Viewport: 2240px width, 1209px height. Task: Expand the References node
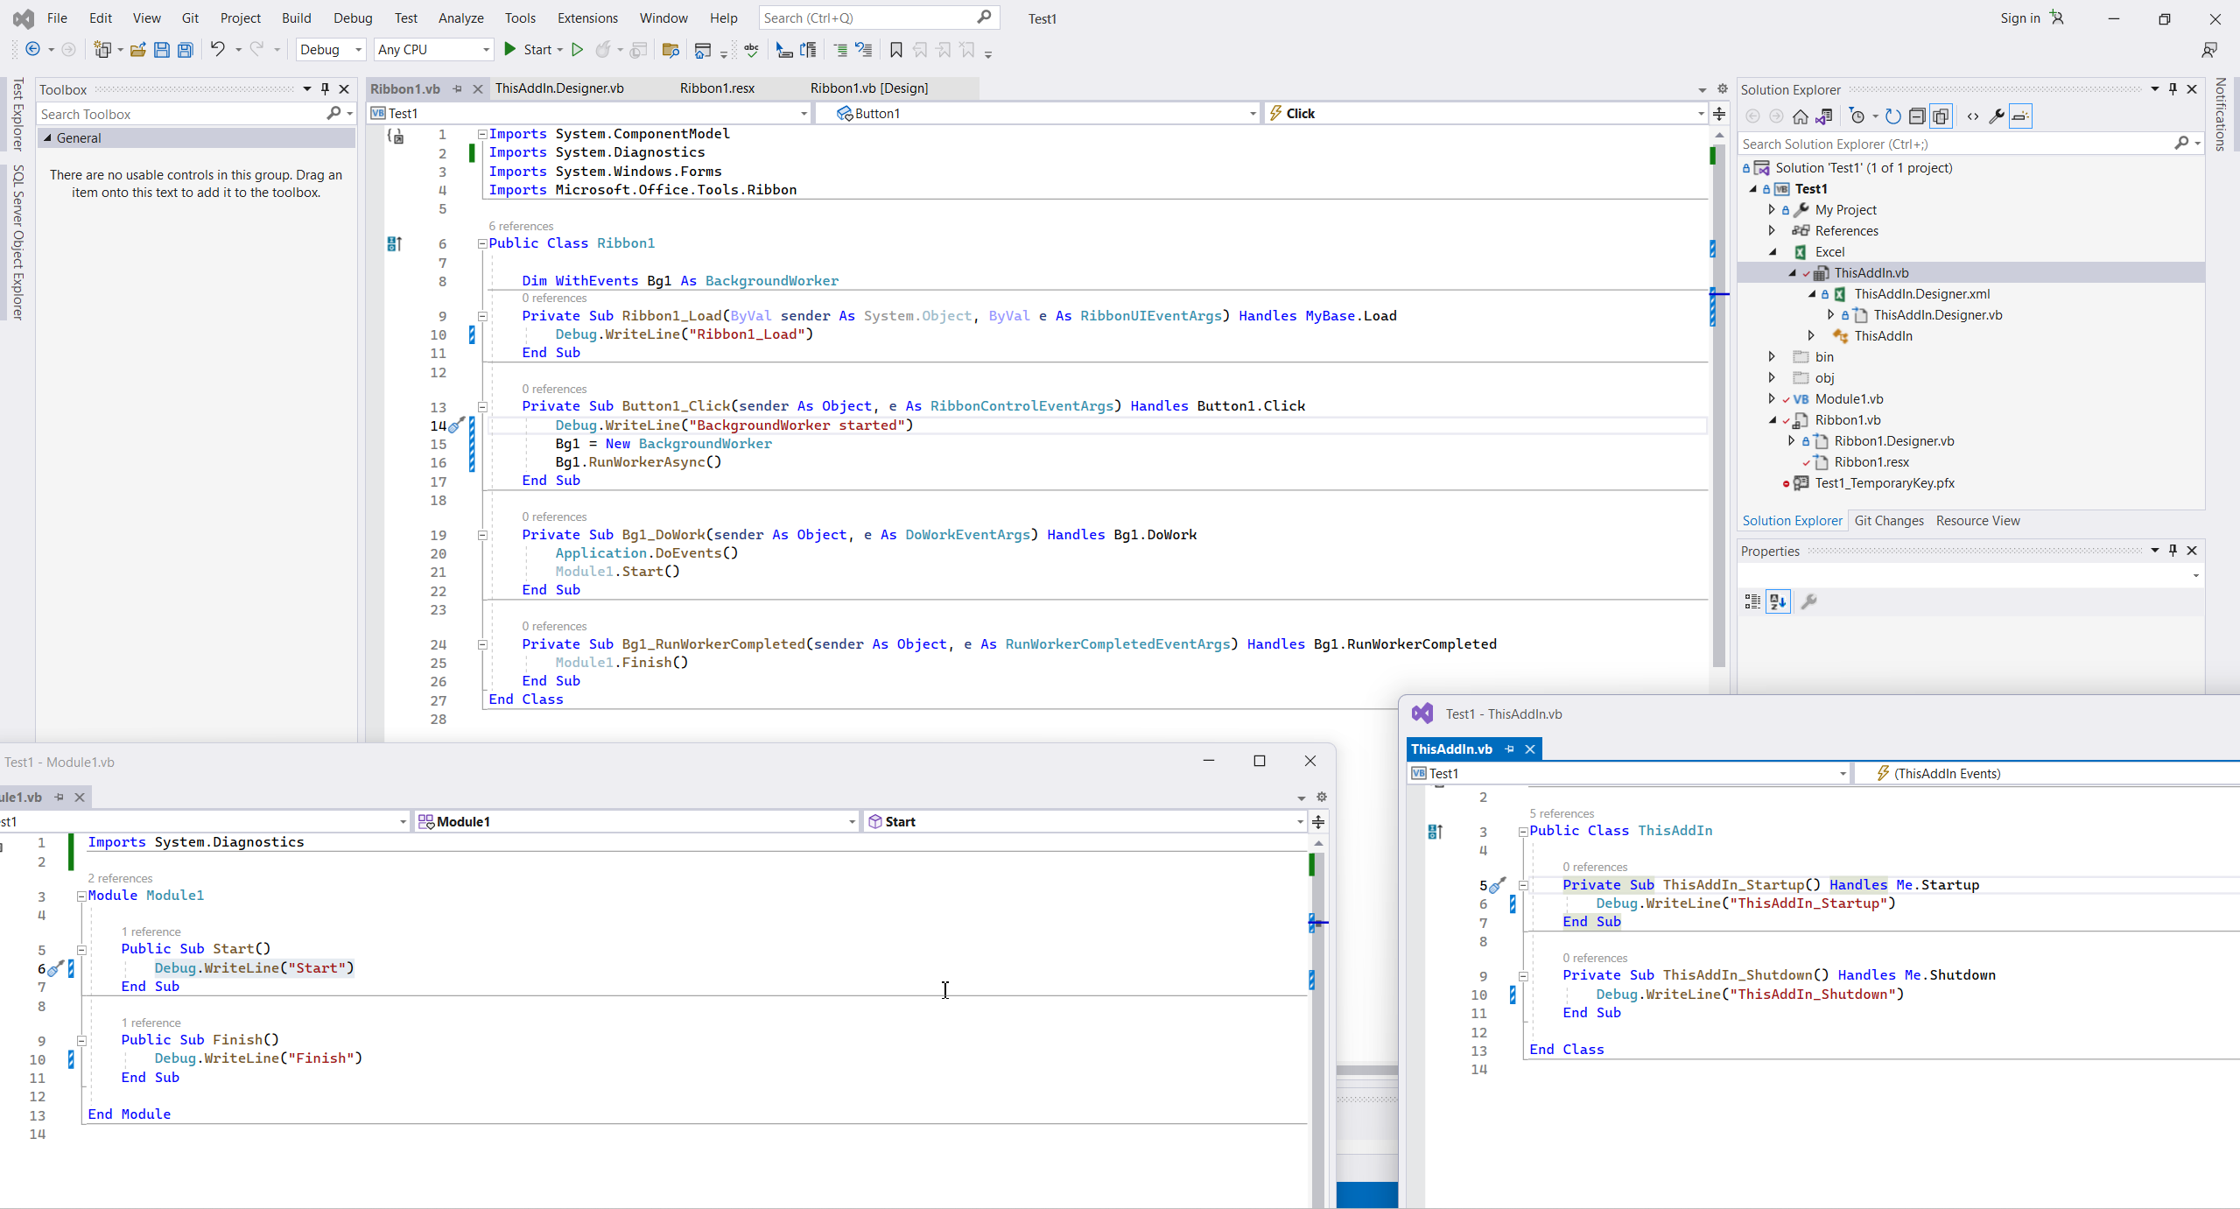click(1772, 230)
